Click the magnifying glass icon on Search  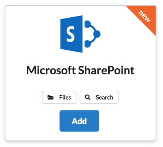(x=88, y=97)
